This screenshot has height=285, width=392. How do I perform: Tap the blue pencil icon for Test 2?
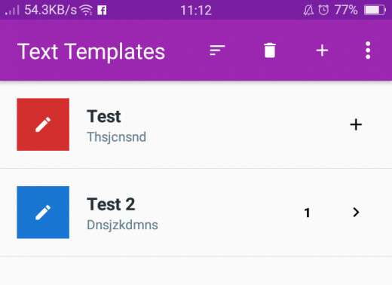(43, 212)
